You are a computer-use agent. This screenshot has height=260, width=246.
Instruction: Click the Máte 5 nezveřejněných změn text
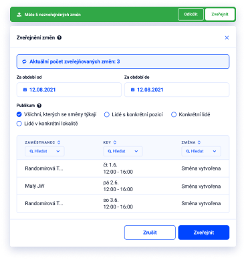point(53,15)
